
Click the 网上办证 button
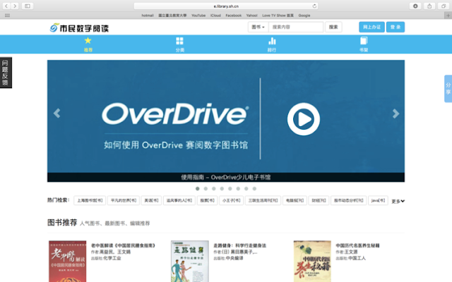371,27
